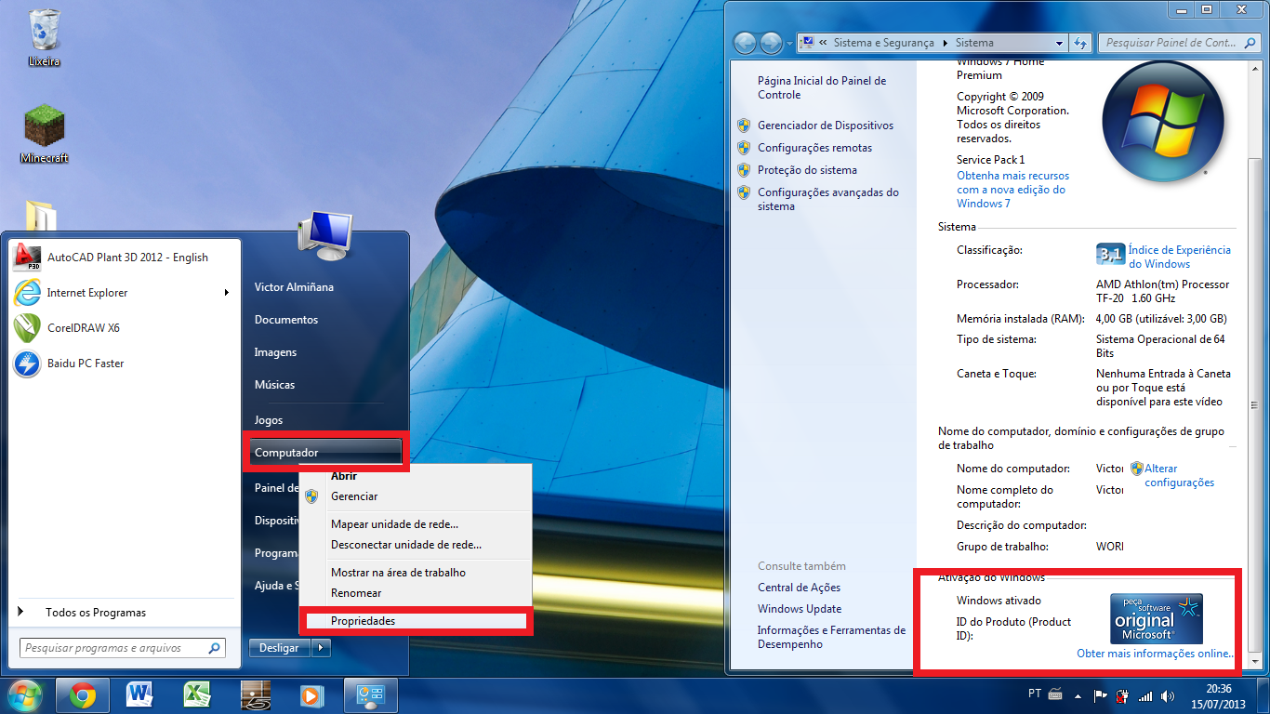
Task: Click Pesquisar Painel de Controle search box
Action: (1180, 43)
